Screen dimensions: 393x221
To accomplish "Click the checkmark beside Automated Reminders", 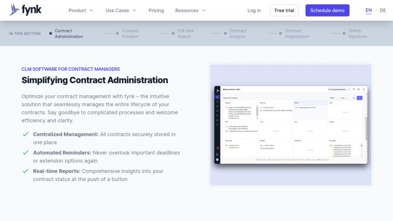I will (x=25, y=153).
